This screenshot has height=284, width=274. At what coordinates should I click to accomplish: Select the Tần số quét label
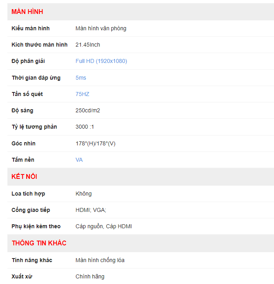coord(27,94)
